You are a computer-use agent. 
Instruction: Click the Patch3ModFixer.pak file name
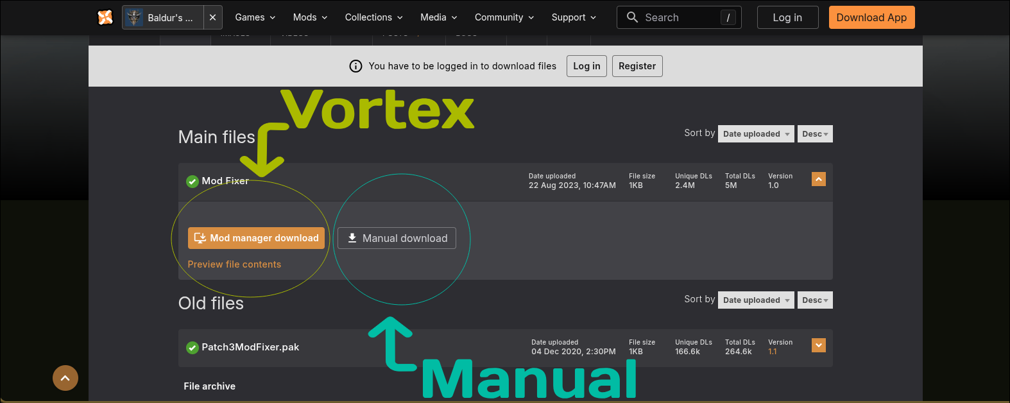click(x=250, y=347)
